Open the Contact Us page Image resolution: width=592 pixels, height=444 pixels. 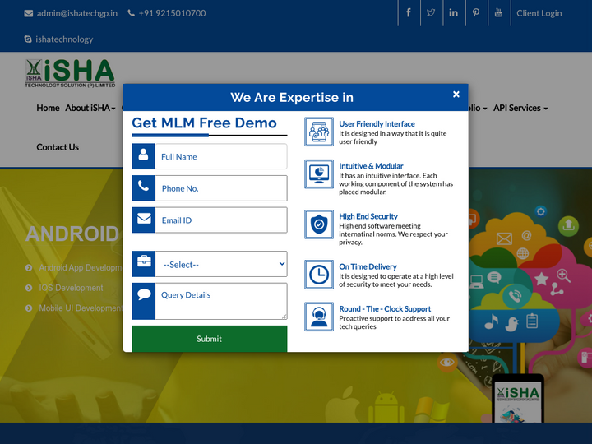(58, 147)
